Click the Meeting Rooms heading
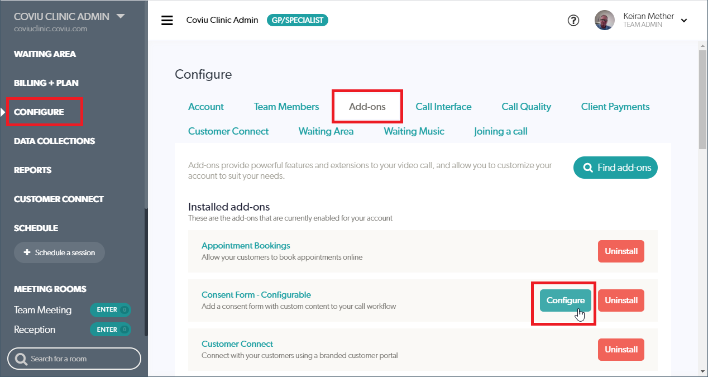The height and width of the screenshot is (377, 708). (50, 289)
